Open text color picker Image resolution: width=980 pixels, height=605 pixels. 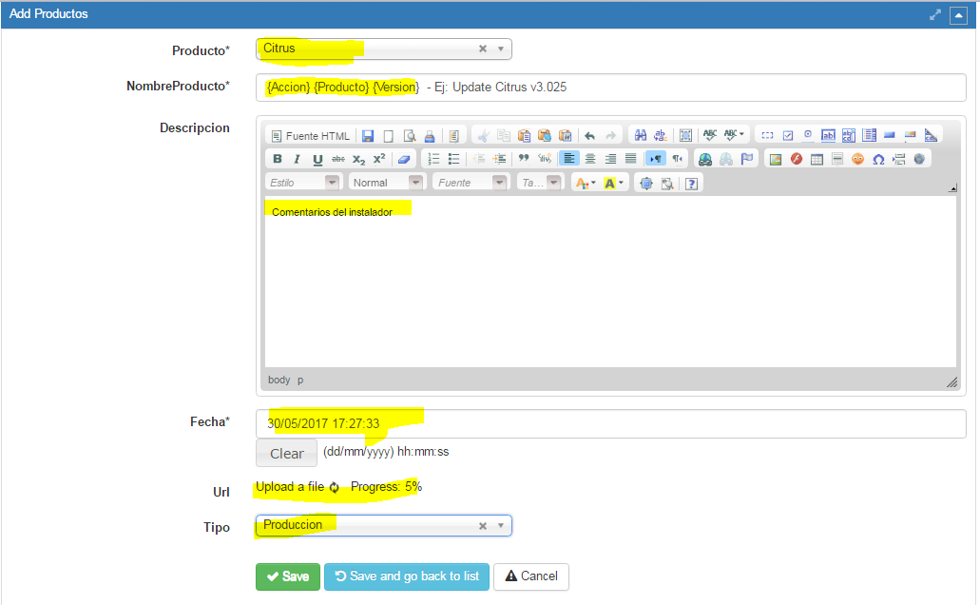[585, 183]
